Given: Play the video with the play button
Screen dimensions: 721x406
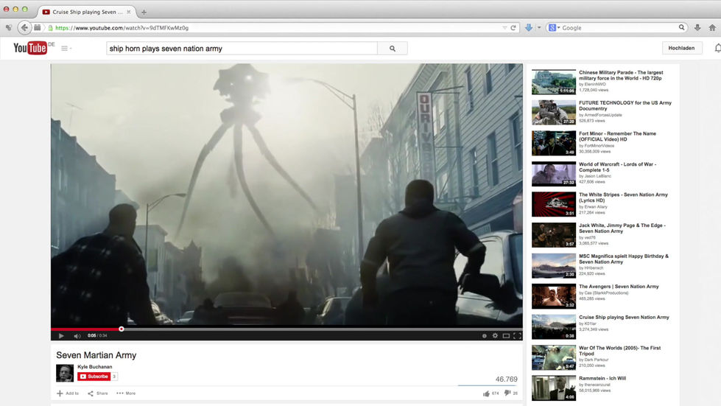Looking at the screenshot, I should (x=61, y=336).
